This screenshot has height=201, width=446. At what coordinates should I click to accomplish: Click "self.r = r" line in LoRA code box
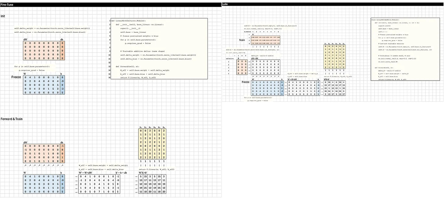(383, 32)
